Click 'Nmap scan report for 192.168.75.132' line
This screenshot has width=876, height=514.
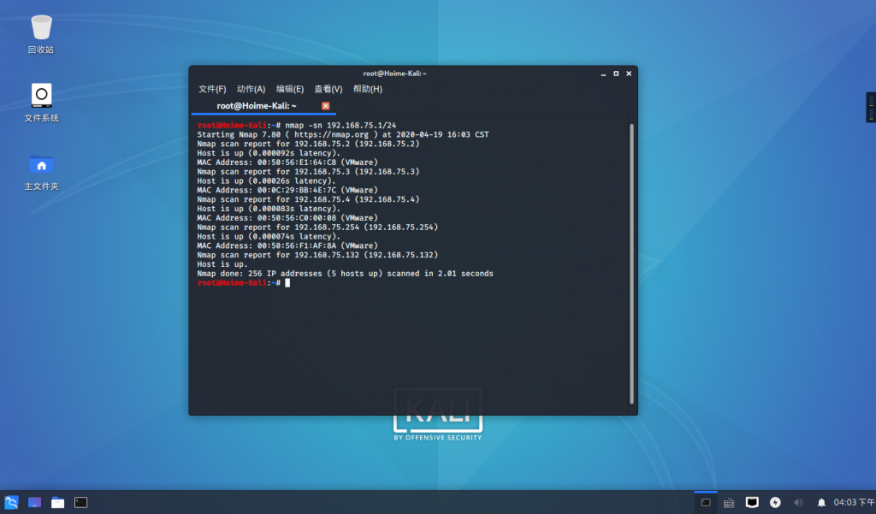(x=317, y=255)
